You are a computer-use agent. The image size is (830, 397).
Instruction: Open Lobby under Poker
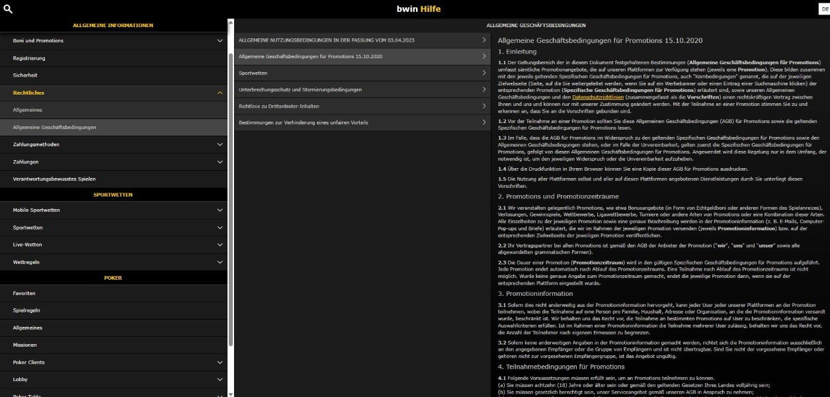(x=21, y=379)
